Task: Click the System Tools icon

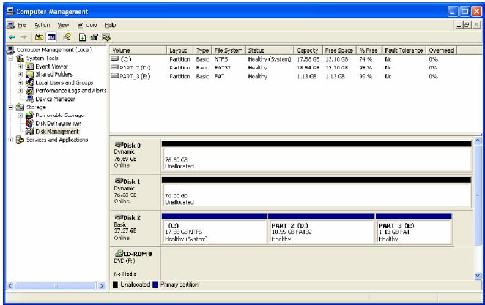Action: point(20,58)
